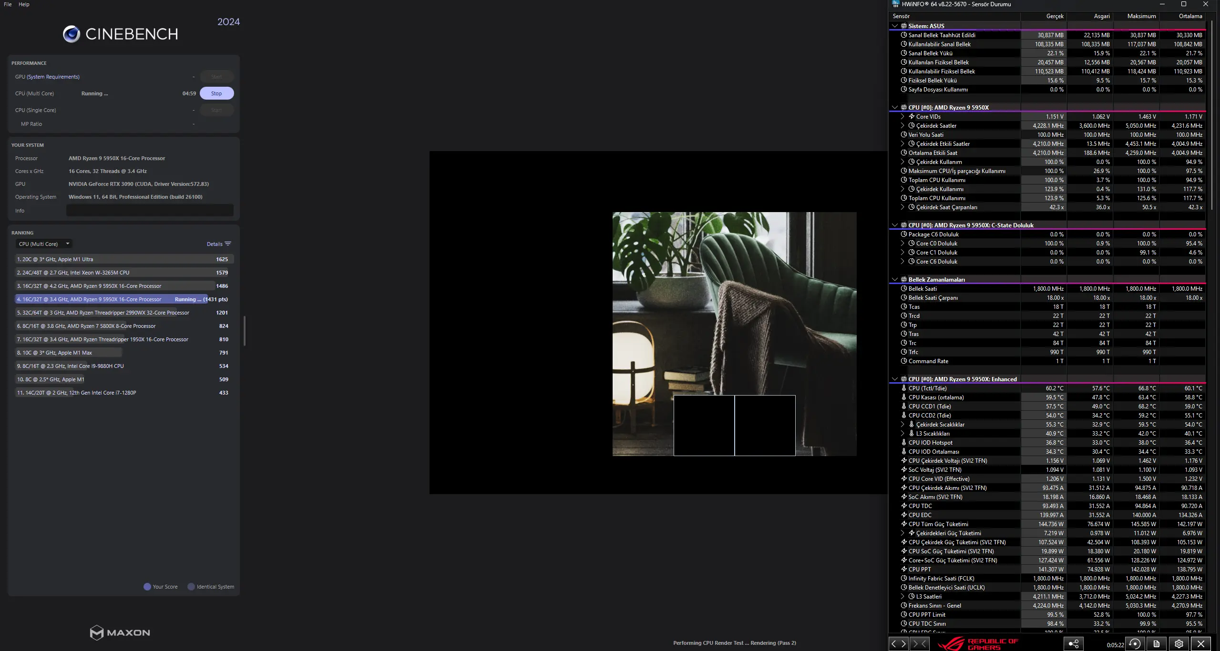Open the CPU (Multi Core) ranking dropdown
This screenshot has height=651, width=1220.
44,244
